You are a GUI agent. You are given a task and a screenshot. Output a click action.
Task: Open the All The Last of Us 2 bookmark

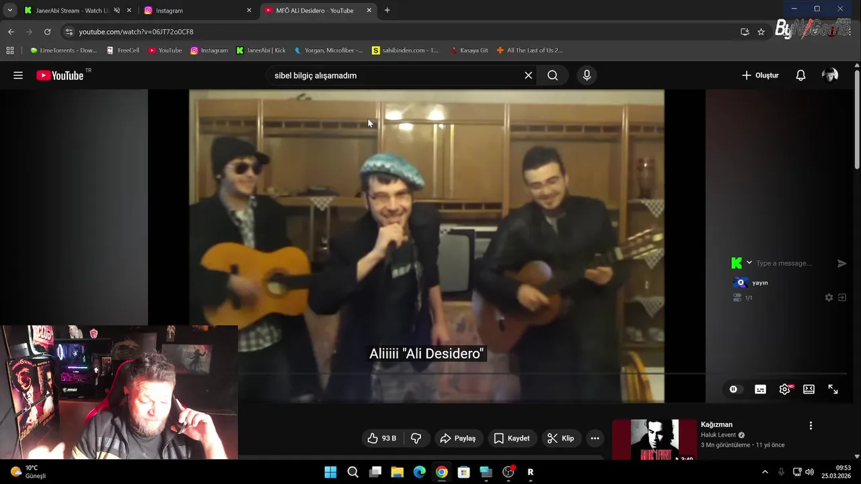(x=529, y=50)
